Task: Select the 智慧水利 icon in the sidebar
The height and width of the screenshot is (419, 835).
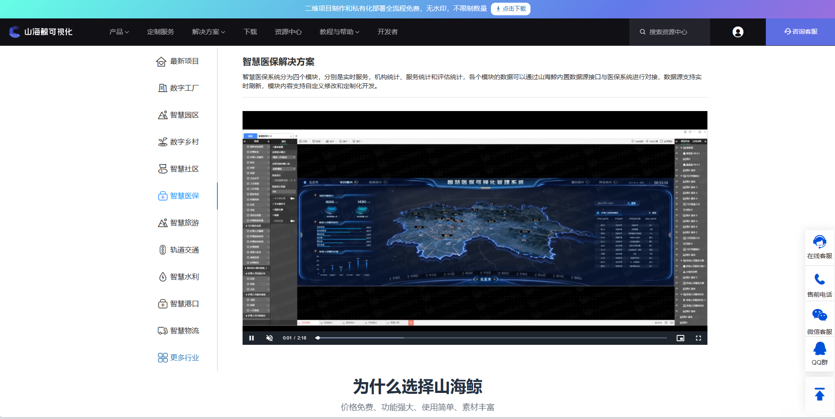Action: click(163, 277)
